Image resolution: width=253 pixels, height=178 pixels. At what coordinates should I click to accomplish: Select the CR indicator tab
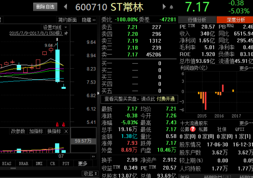(53, 163)
